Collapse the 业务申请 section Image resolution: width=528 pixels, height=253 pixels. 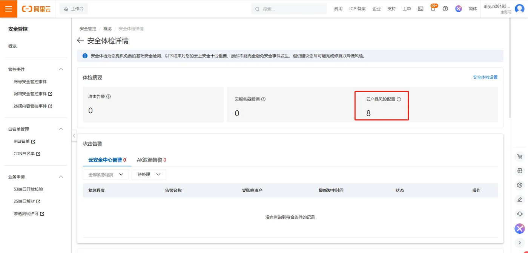click(x=61, y=177)
